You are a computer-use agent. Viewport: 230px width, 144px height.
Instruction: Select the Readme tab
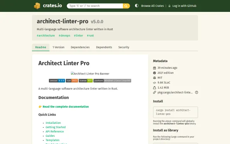pos(41,47)
